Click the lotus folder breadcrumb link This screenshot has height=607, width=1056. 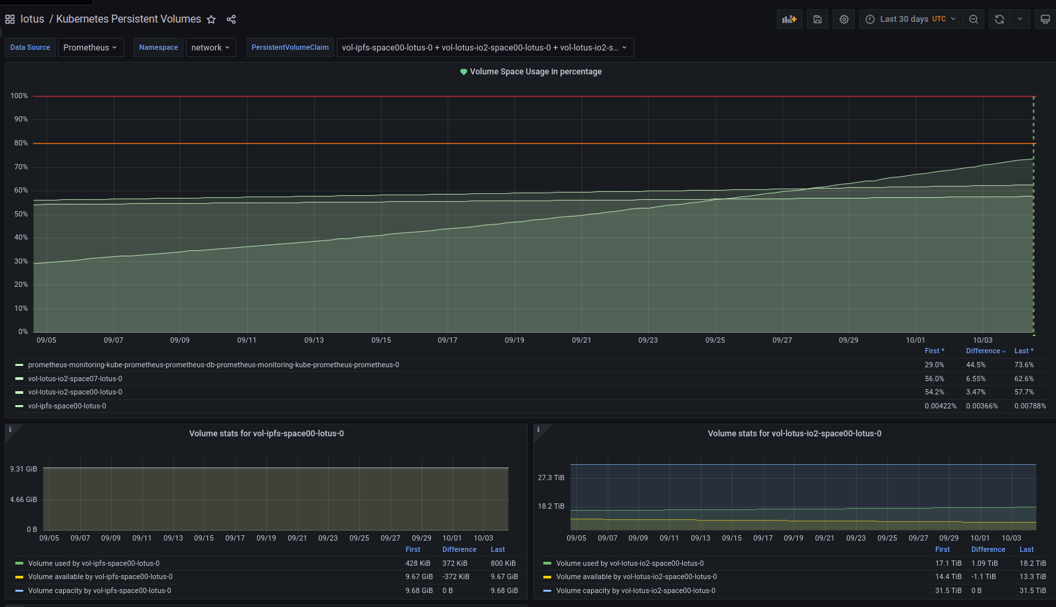coord(32,19)
